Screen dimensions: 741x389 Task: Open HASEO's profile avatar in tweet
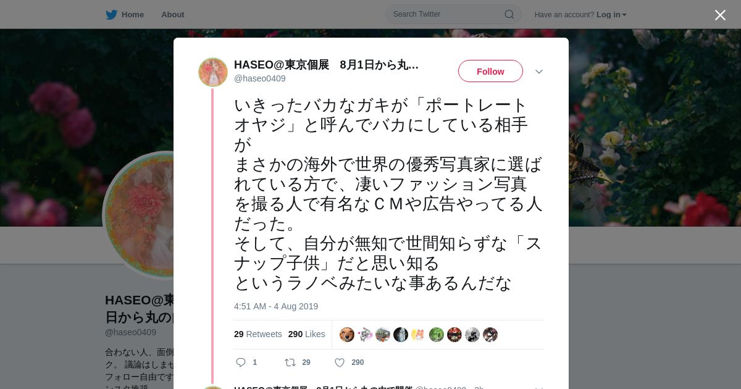pos(213,72)
